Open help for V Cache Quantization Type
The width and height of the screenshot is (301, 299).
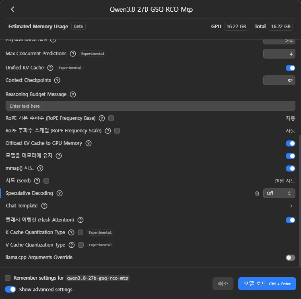pos(72,245)
